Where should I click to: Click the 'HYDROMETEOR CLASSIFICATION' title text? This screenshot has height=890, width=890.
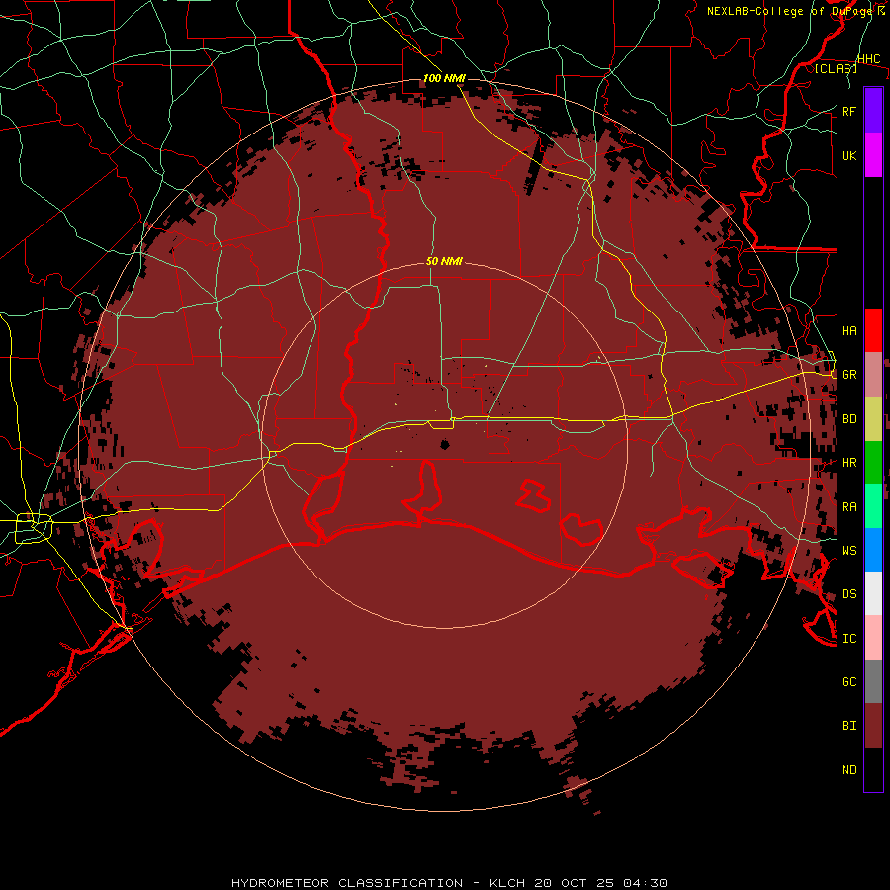click(x=347, y=883)
